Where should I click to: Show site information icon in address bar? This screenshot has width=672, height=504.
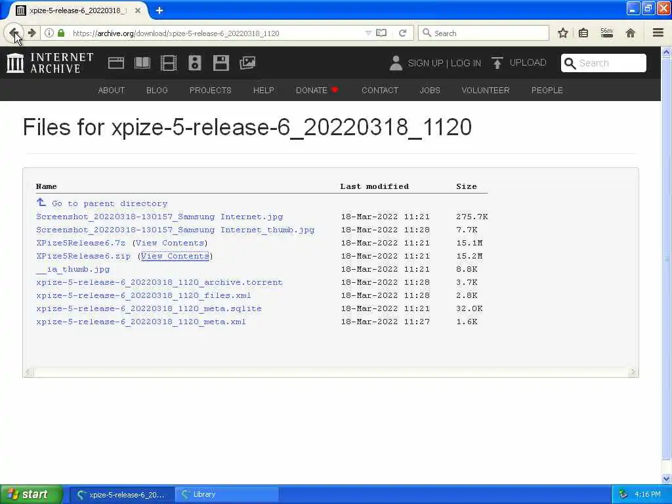coord(49,33)
